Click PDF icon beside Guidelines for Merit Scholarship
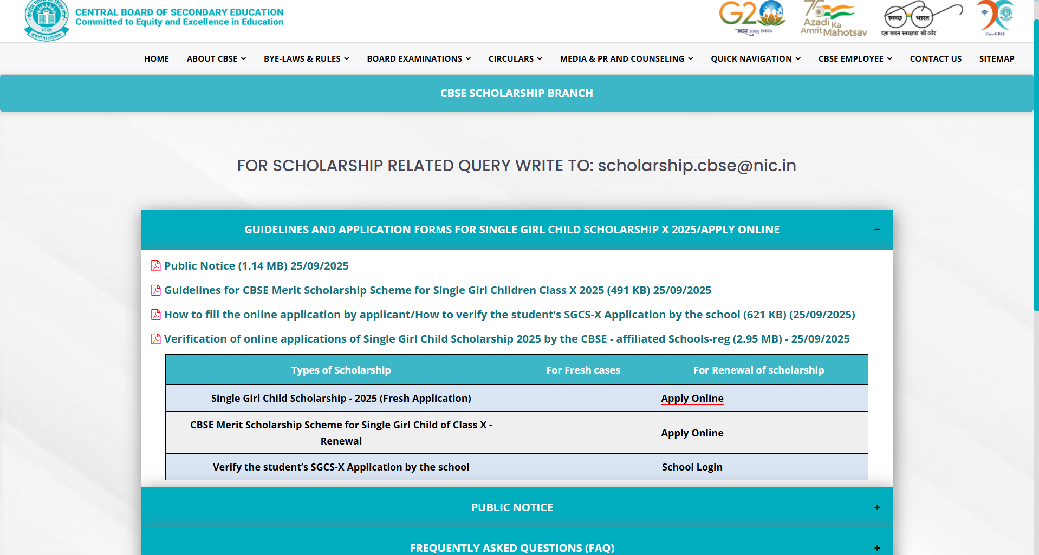Image resolution: width=1039 pixels, height=555 pixels. click(156, 290)
